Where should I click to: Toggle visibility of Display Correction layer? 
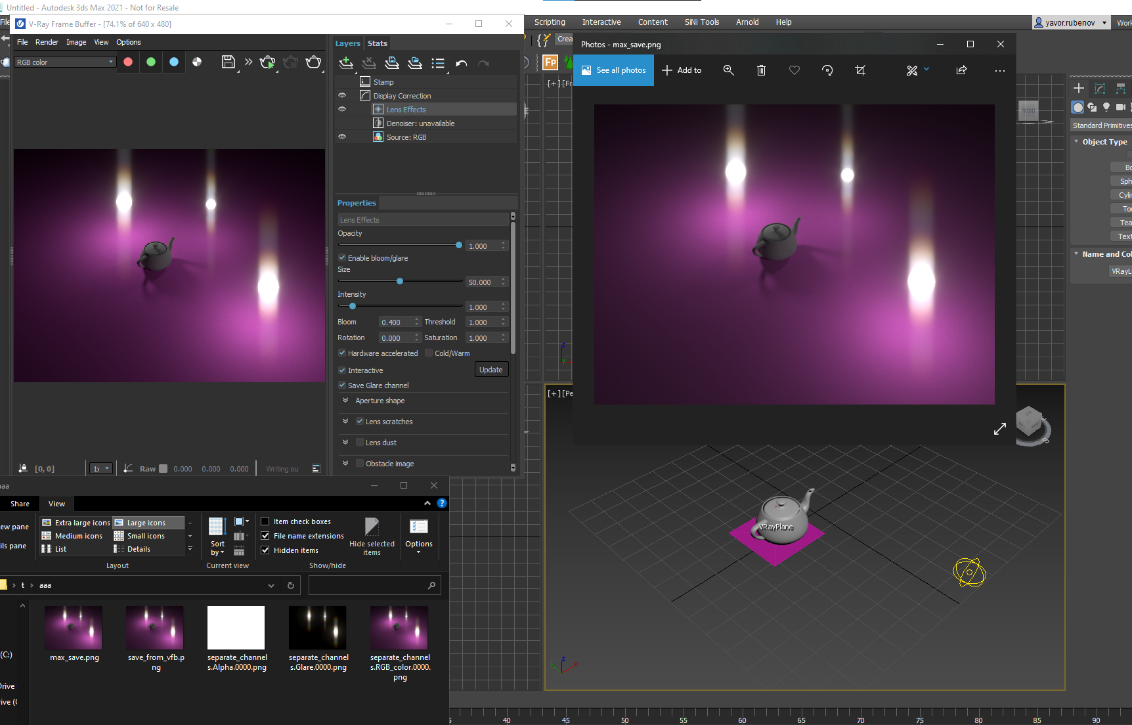pyautogui.click(x=342, y=95)
